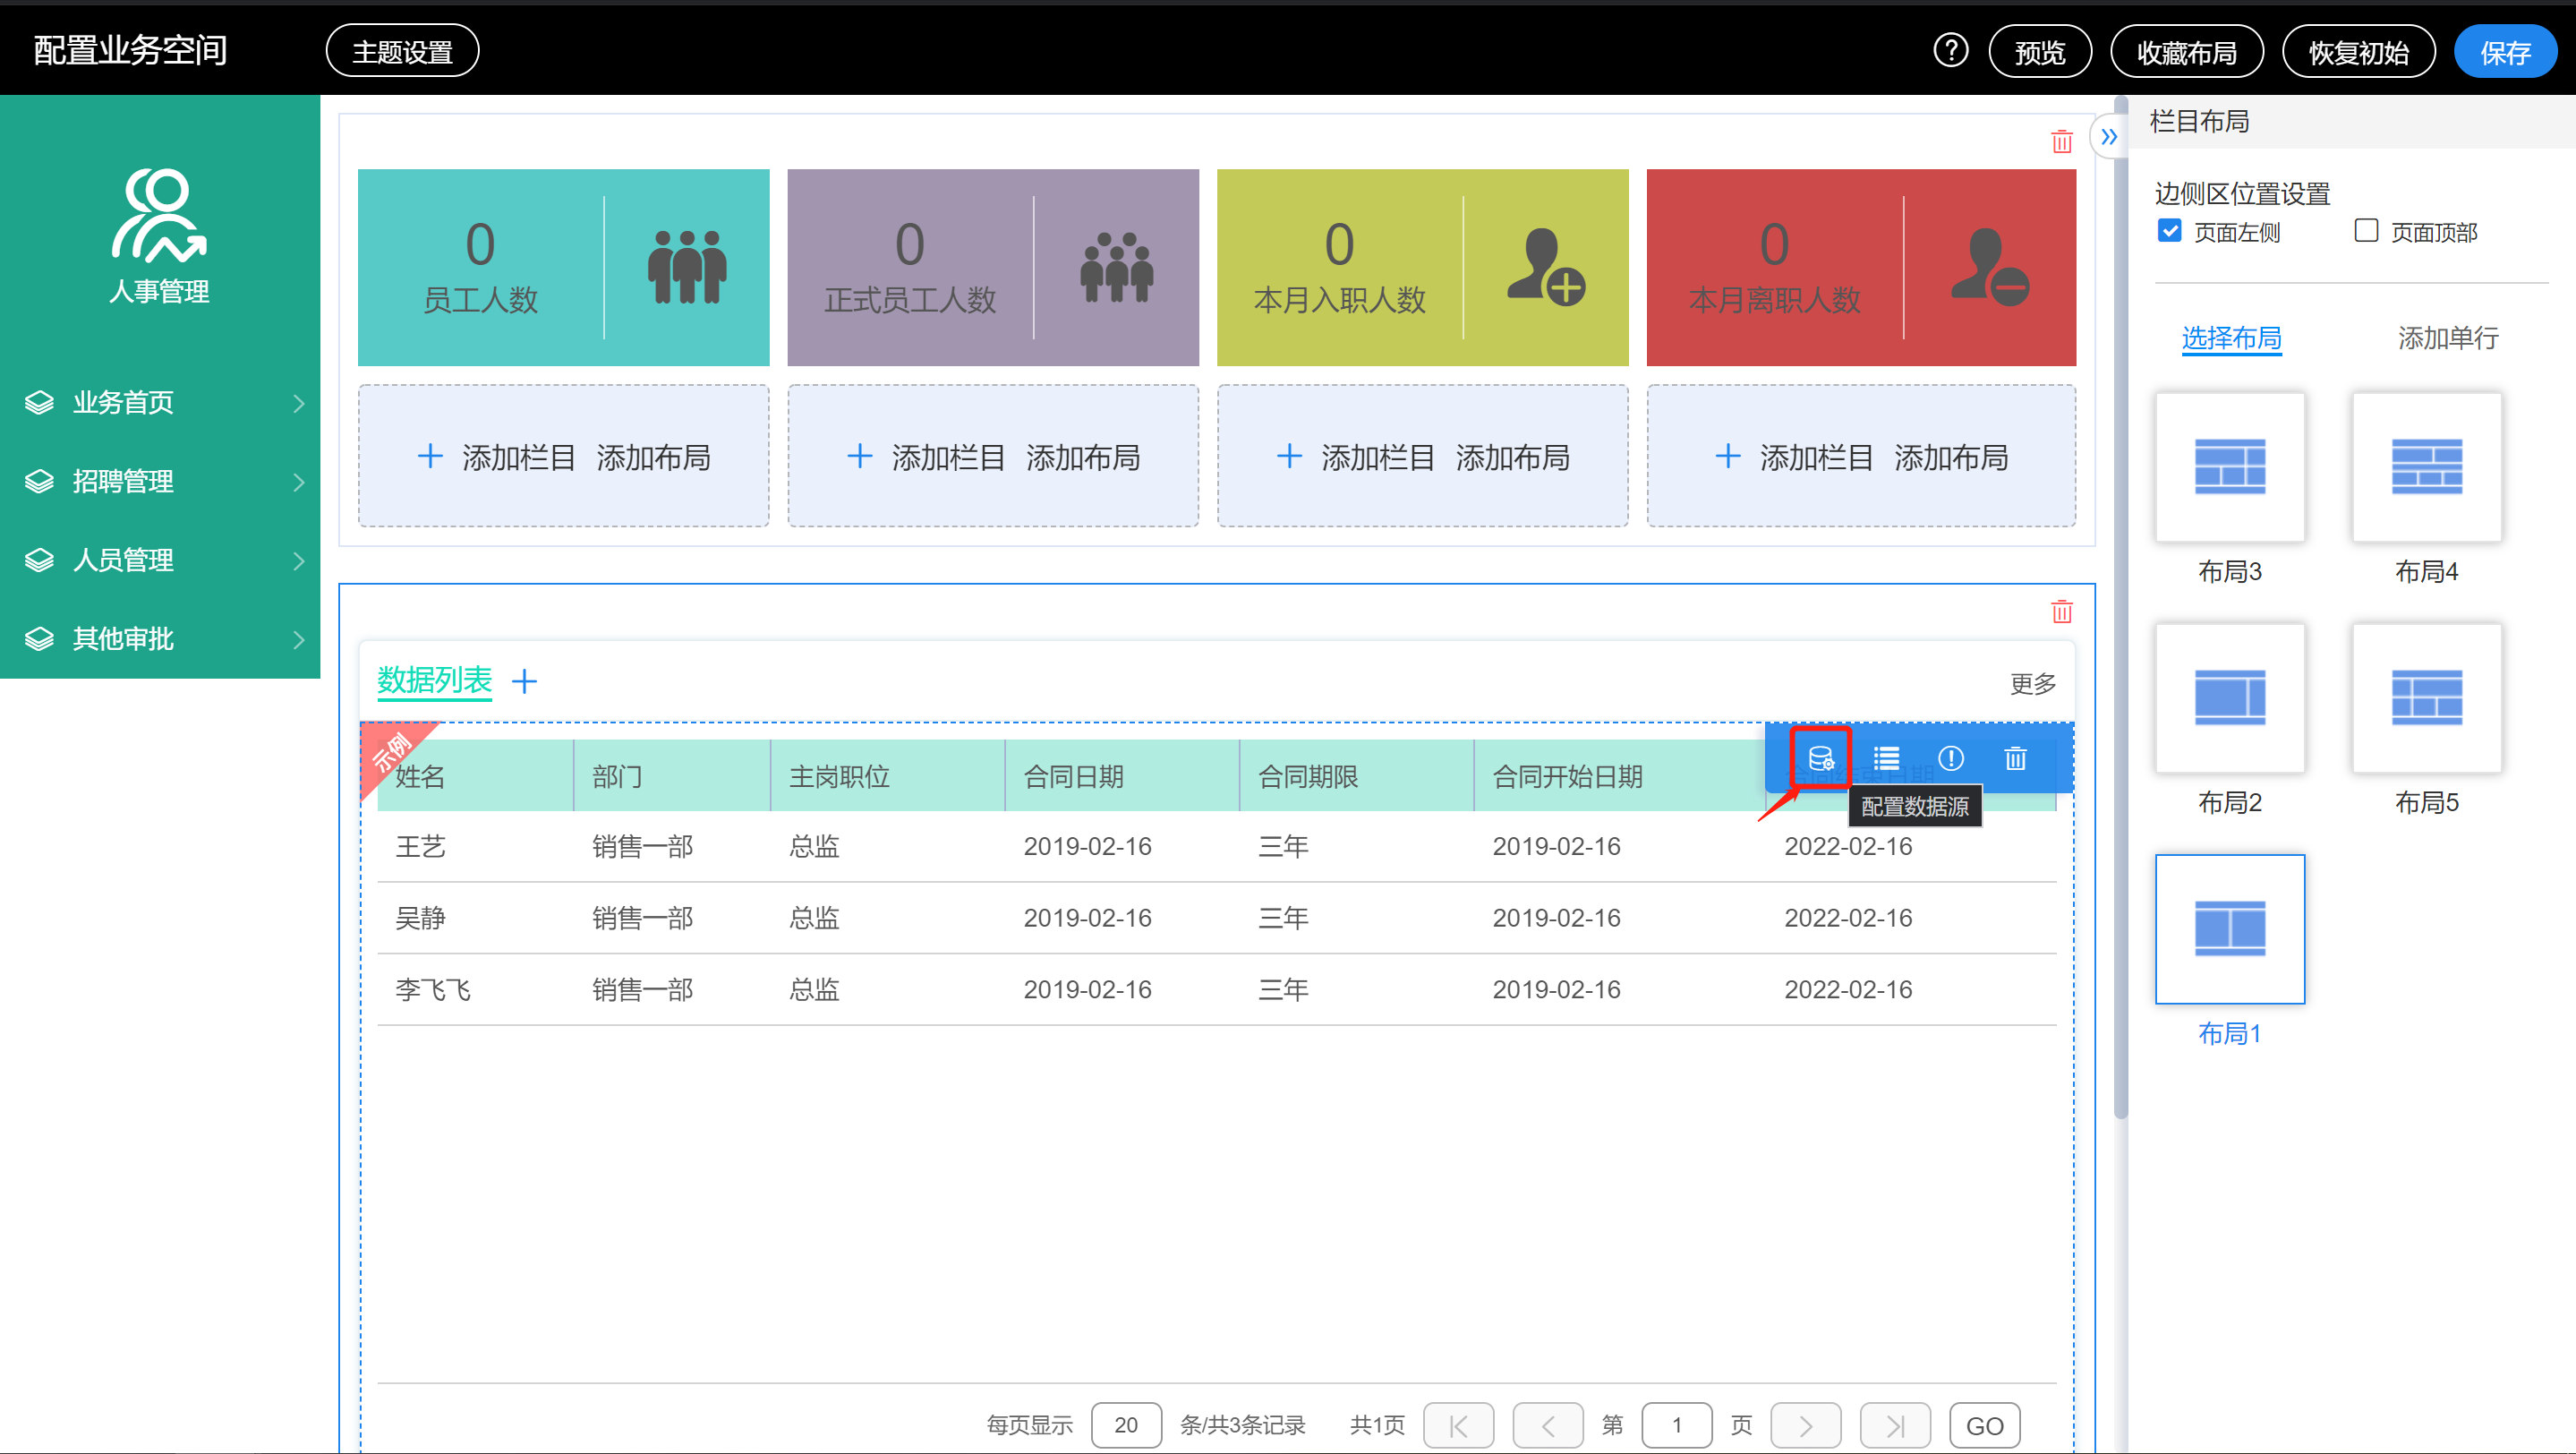Select the 布局4 thumbnail
2576x1454 pixels.
pos(2426,466)
